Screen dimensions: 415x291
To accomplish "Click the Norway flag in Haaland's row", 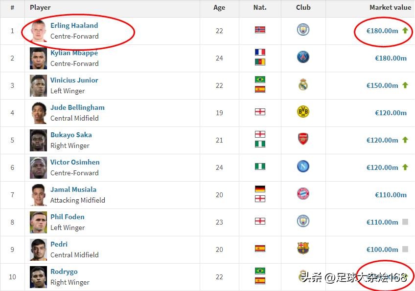I will tap(260, 30).
